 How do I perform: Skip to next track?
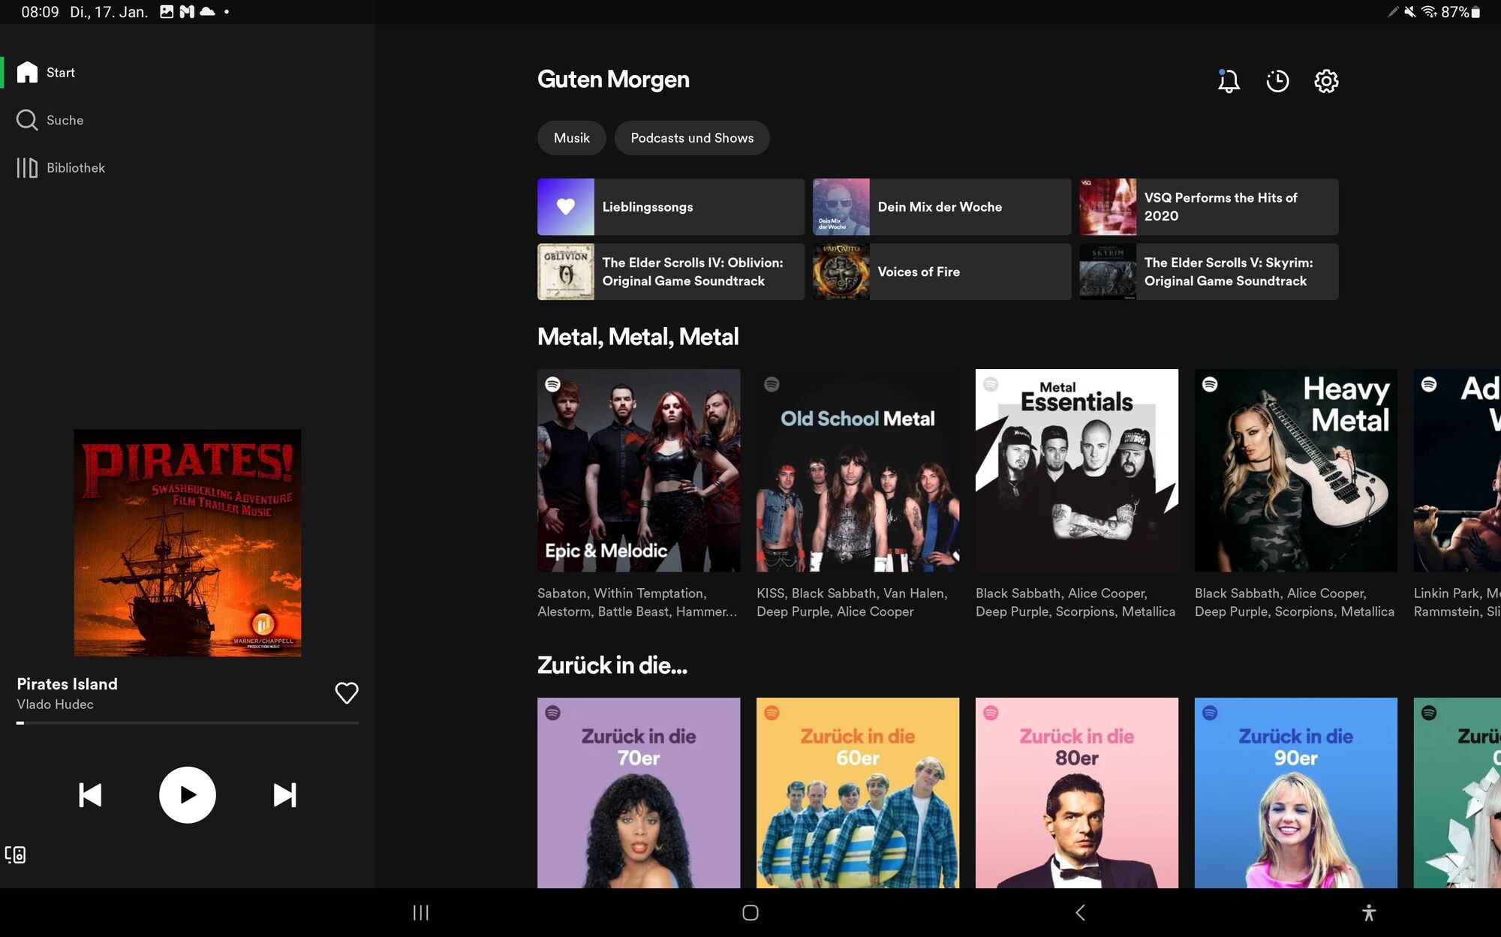pyautogui.click(x=284, y=795)
